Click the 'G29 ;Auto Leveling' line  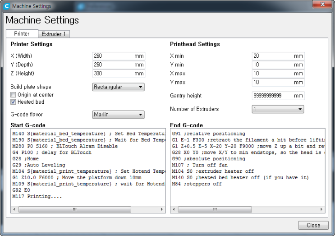(39, 165)
